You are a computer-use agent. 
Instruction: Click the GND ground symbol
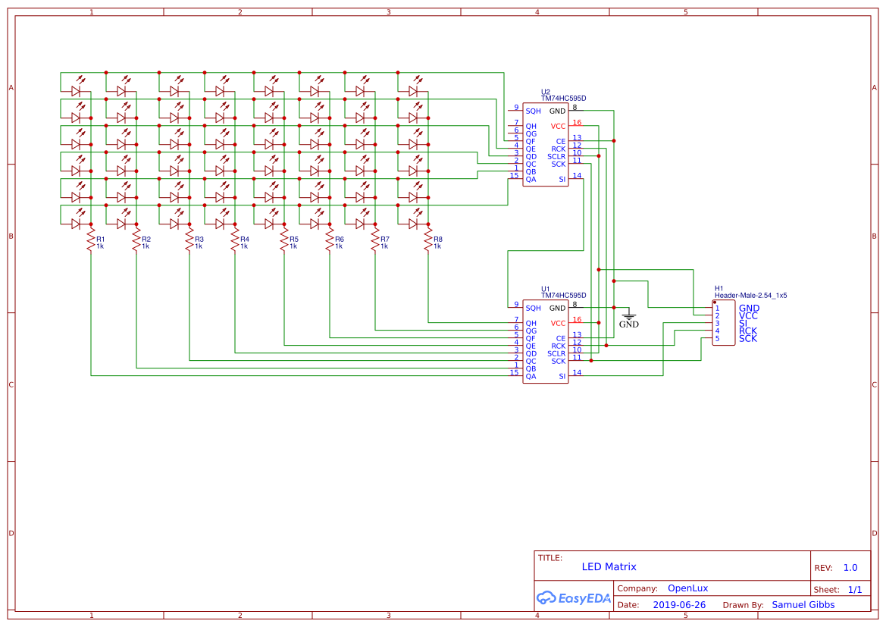tap(629, 317)
